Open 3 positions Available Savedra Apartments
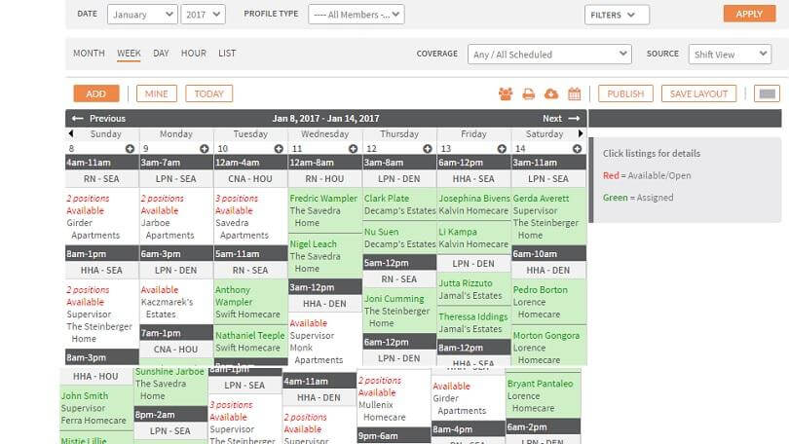This screenshot has width=789, height=444. coord(251,217)
